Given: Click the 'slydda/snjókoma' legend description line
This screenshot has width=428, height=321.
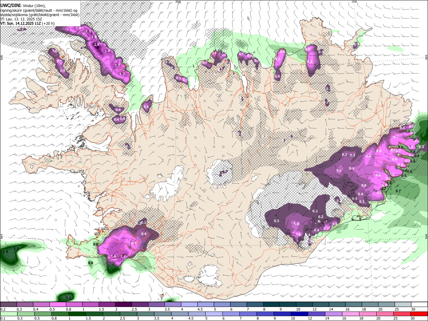Looking at the screenshot, I should [40, 15].
